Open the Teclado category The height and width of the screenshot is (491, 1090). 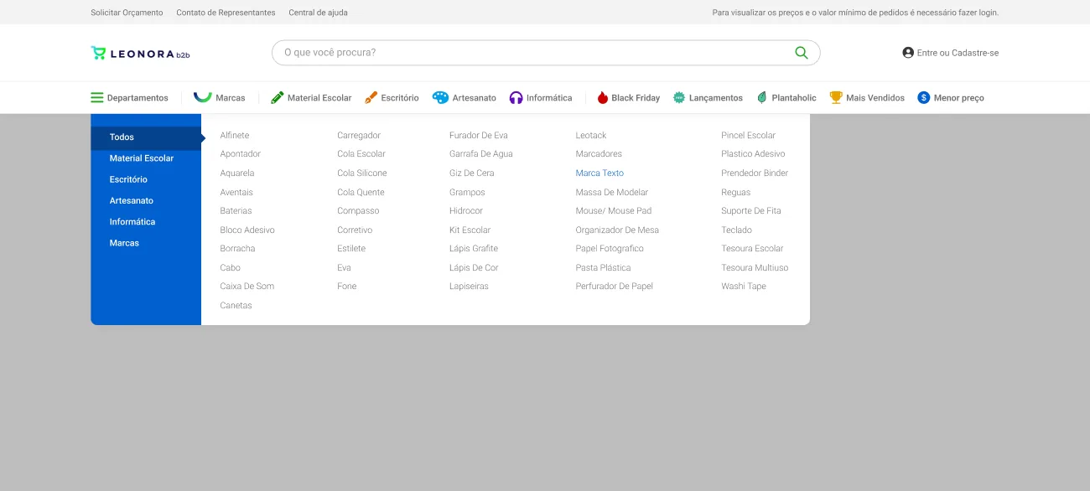[737, 230]
